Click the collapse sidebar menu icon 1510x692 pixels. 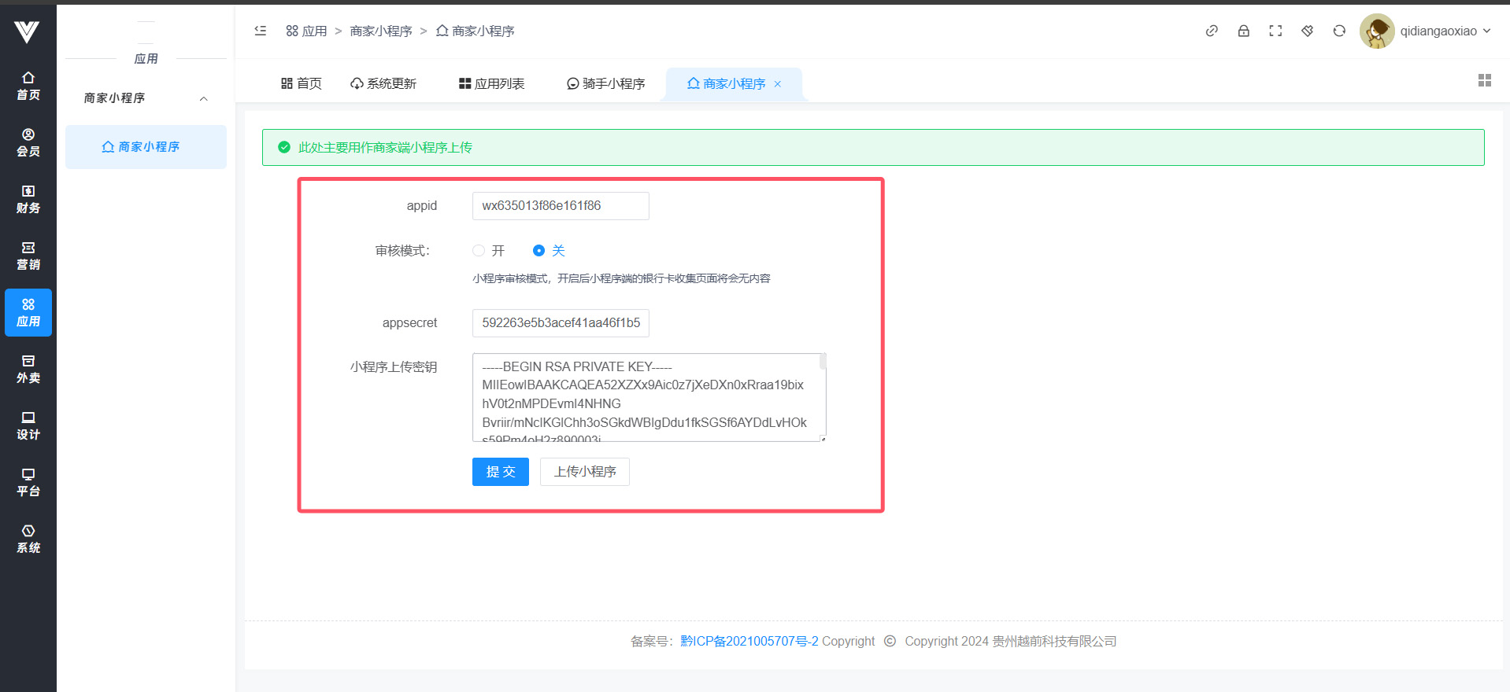[x=261, y=31]
